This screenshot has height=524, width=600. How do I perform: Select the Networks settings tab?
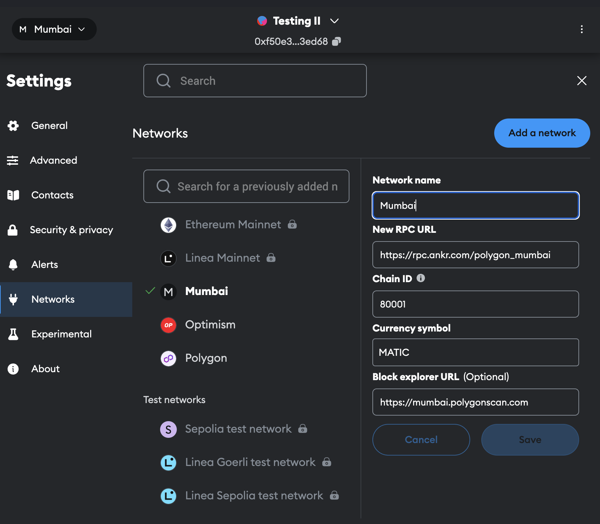coord(66,299)
